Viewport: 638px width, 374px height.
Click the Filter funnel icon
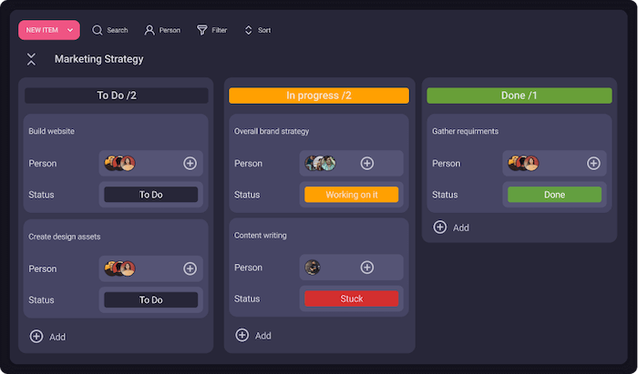point(202,30)
